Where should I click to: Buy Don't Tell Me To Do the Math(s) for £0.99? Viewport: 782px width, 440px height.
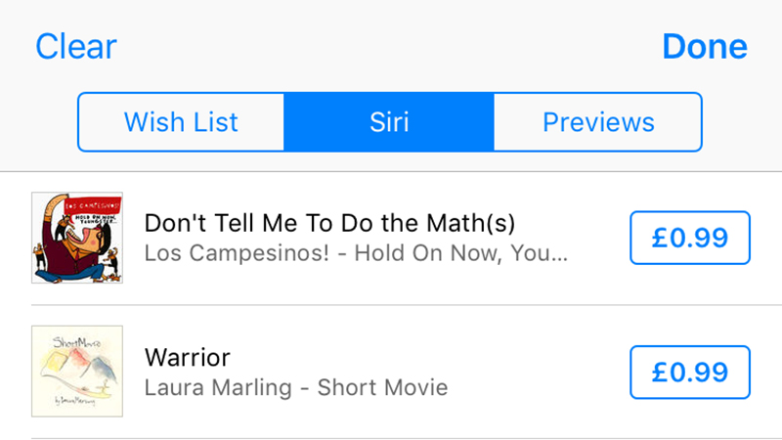point(690,238)
